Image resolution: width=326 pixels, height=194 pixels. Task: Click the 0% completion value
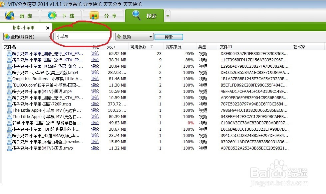(x=191, y=123)
